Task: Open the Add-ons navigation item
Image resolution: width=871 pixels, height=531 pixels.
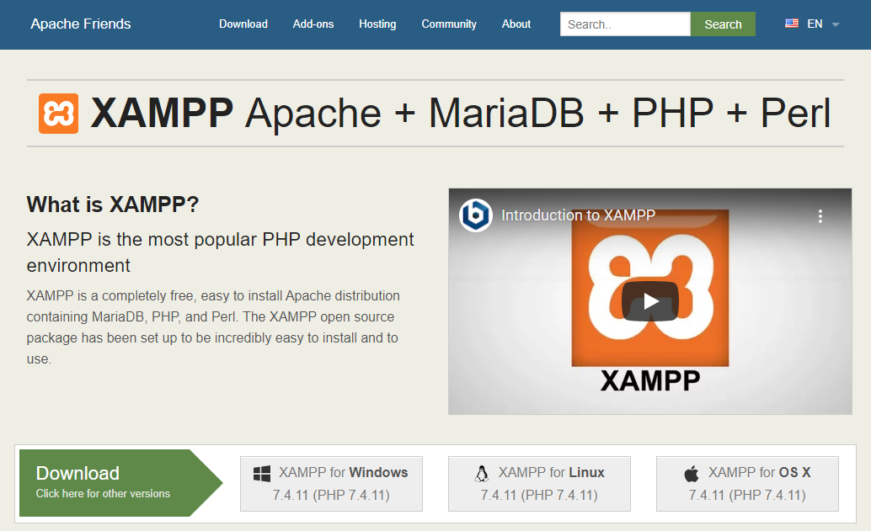Action: 313,24
